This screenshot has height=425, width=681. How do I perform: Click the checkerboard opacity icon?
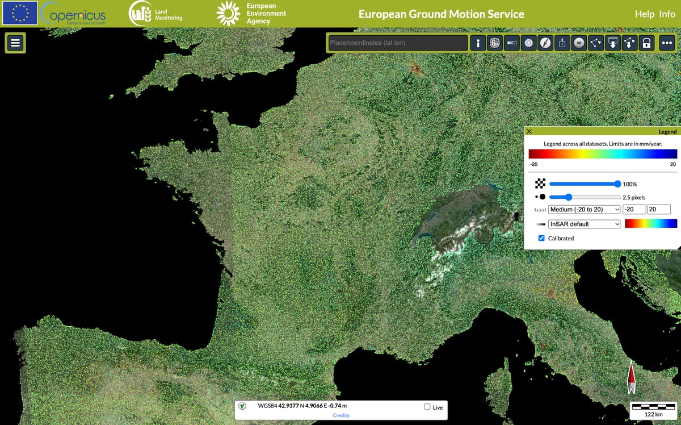tap(540, 184)
